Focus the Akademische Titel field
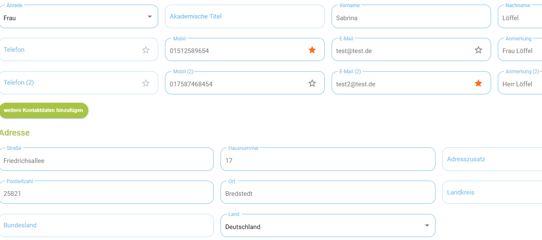 click(x=245, y=16)
